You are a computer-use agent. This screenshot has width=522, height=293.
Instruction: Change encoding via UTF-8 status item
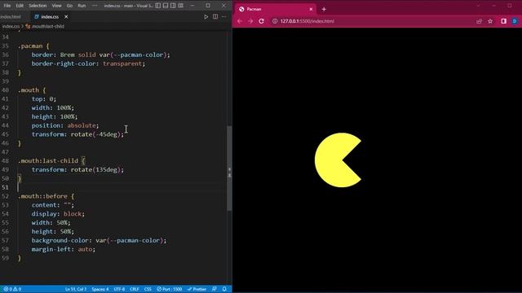point(119,290)
